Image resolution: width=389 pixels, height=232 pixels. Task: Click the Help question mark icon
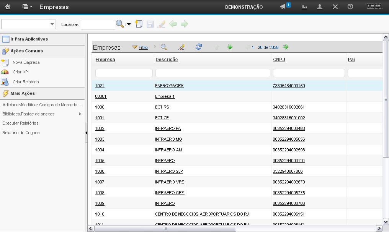point(350,7)
